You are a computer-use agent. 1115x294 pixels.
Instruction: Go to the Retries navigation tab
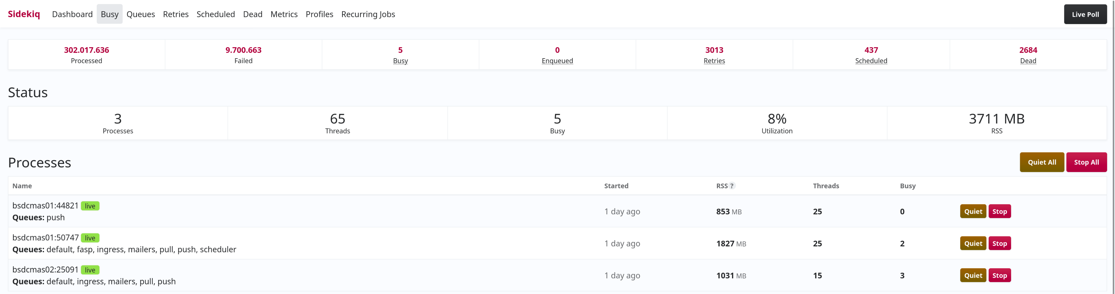[176, 14]
